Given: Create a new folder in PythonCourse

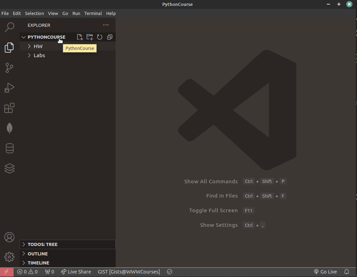Looking at the screenshot, I should pyautogui.click(x=90, y=37).
